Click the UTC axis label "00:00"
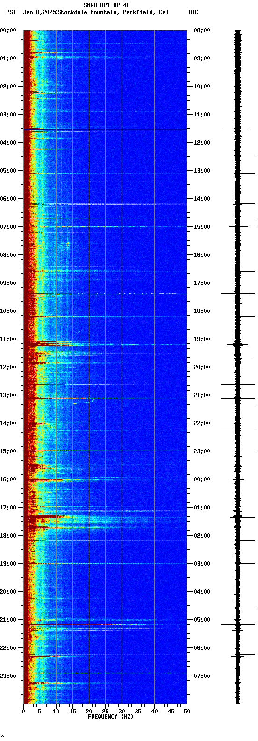This screenshot has height=741, width=258. 202,479
